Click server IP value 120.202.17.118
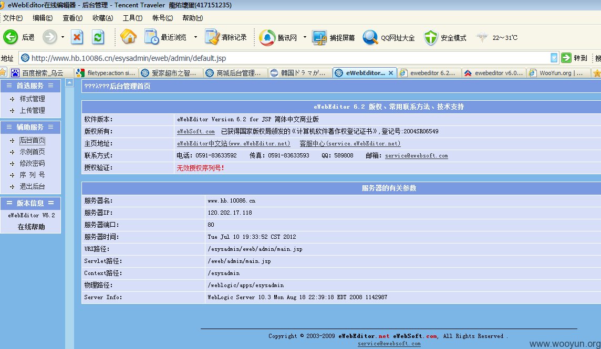Viewport: 601px width, 349px height. pos(230,213)
